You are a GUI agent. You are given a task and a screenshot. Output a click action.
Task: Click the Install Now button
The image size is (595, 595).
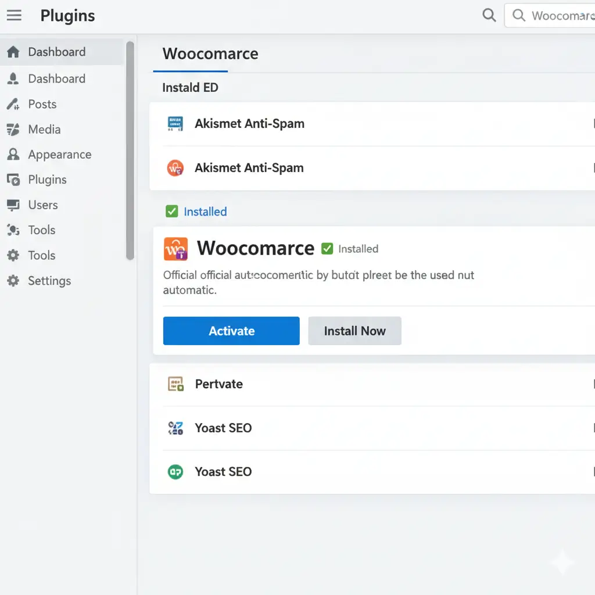click(x=354, y=331)
